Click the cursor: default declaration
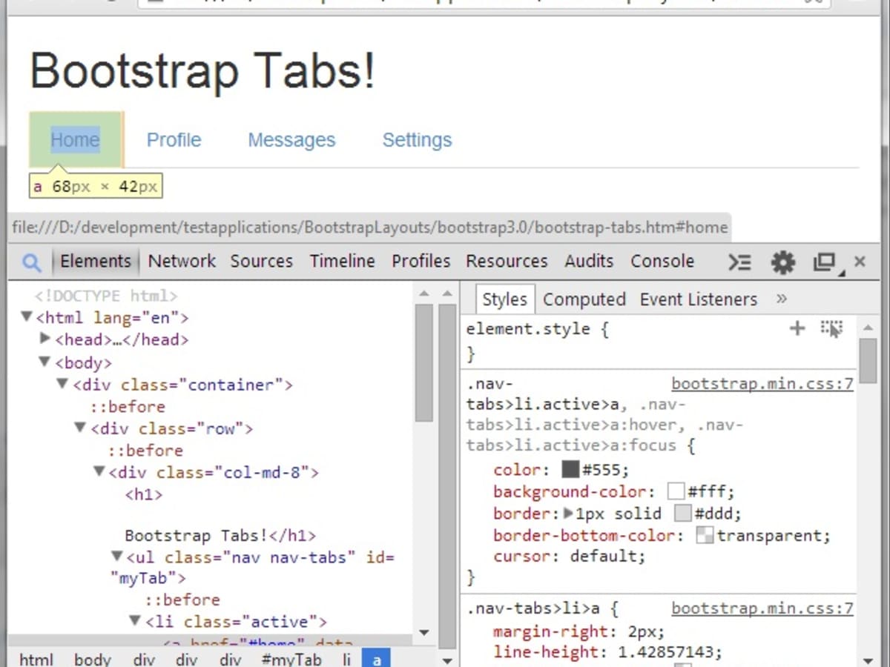Viewport: 890px width, 667px height. pos(570,556)
